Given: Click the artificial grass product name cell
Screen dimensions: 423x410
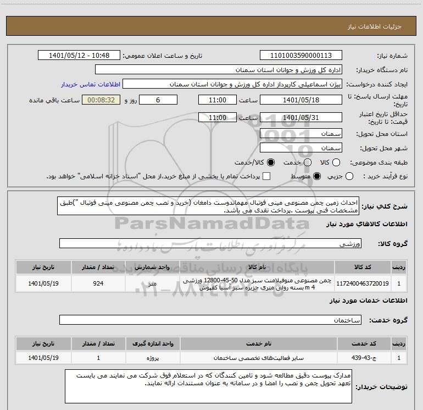Looking at the screenshot, I should [257, 283].
